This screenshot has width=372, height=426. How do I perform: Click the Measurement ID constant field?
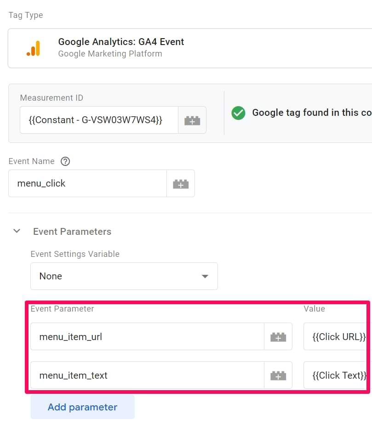point(99,120)
